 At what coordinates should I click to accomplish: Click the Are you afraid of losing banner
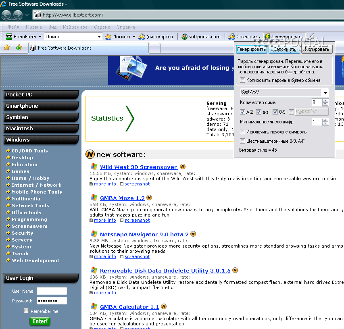tap(171, 70)
